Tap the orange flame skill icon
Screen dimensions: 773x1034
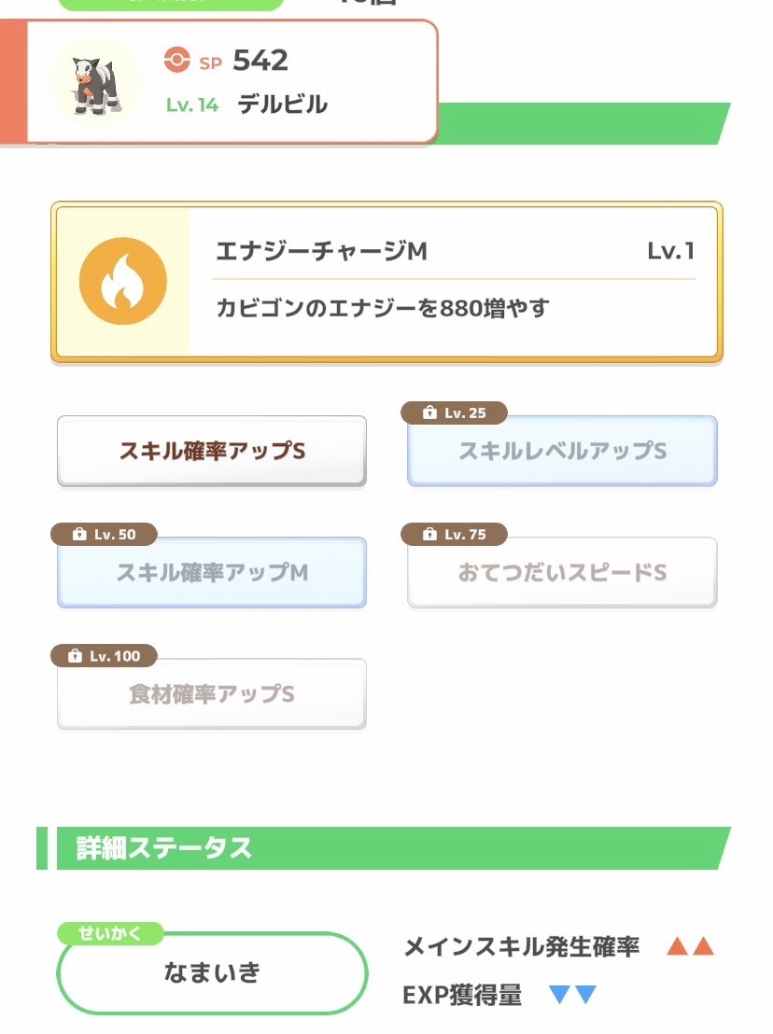[x=122, y=281]
